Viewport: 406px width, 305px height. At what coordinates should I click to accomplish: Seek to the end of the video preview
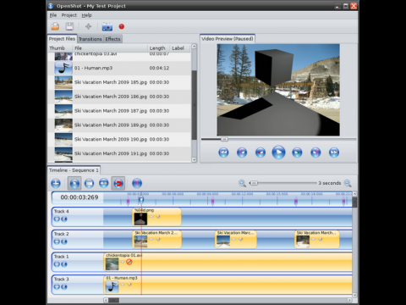coord(334,152)
